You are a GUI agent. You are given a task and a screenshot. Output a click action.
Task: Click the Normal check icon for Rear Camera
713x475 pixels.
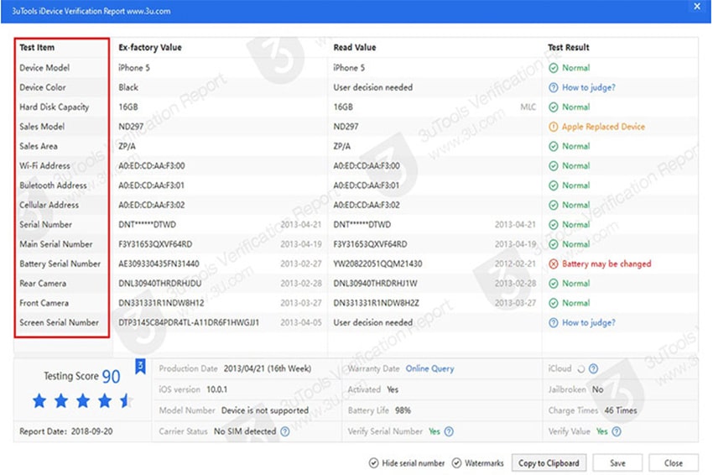click(553, 284)
